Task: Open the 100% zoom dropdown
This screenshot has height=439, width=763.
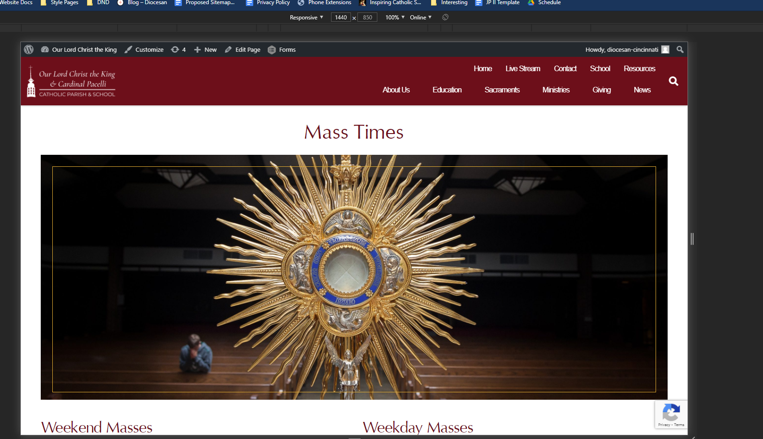Action: pos(395,17)
